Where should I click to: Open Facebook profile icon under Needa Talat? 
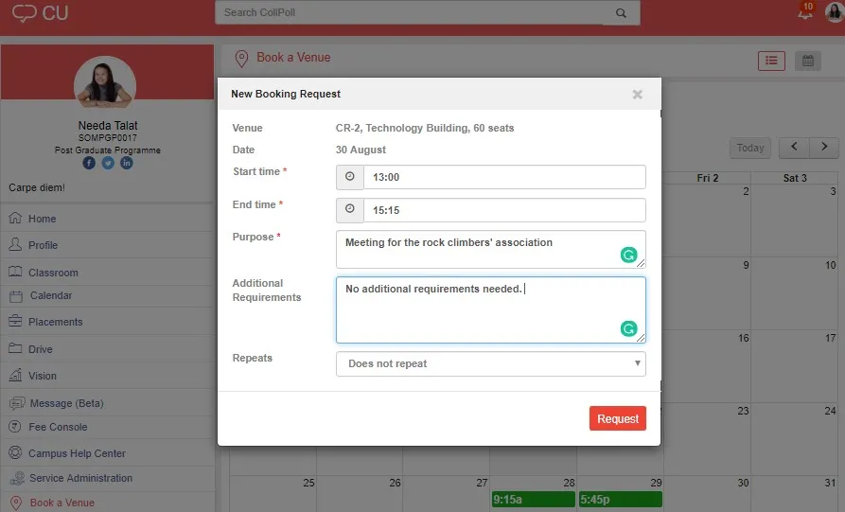point(90,163)
